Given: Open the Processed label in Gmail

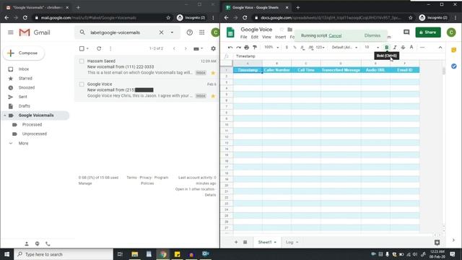Looking at the screenshot, I should pyautogui.click(x=32, y=125).
